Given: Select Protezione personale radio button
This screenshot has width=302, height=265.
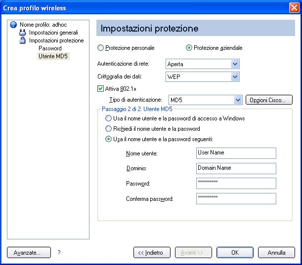Looking at the screenshot, I should point(100,48).
